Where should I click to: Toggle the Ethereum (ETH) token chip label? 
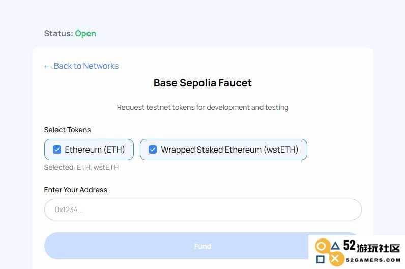click(95, 150)
